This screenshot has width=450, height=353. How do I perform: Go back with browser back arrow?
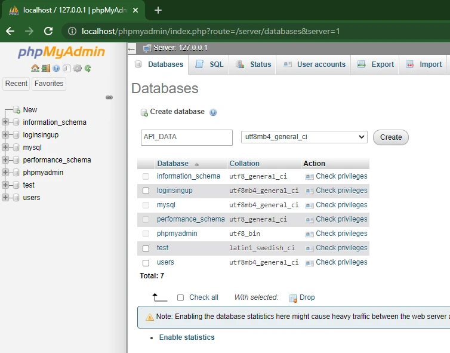[x=10, y=31]
